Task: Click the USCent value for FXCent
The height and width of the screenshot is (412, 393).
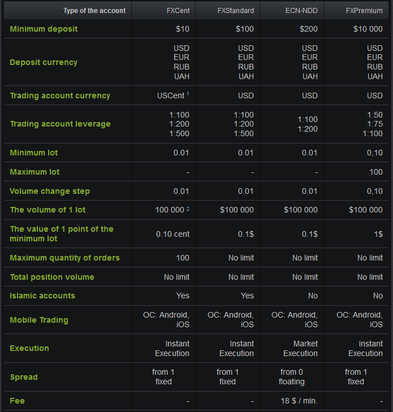Action: coord(171,96)
